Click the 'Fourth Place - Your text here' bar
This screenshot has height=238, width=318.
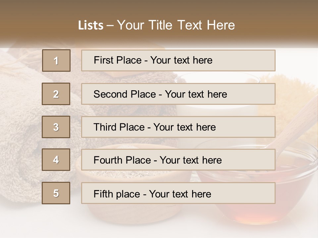coord(178,160)
